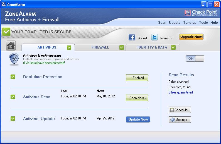This screenshot has height=144, width=221.
Task: Toggle the Antivirus ON switch
Action: (195, 59)
